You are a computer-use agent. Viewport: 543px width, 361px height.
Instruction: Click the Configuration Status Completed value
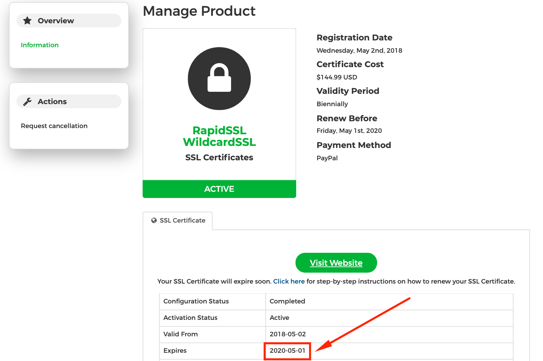(x=287, y=301)
